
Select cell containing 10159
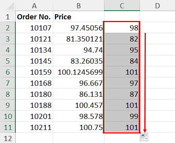[x=34, y=72]
